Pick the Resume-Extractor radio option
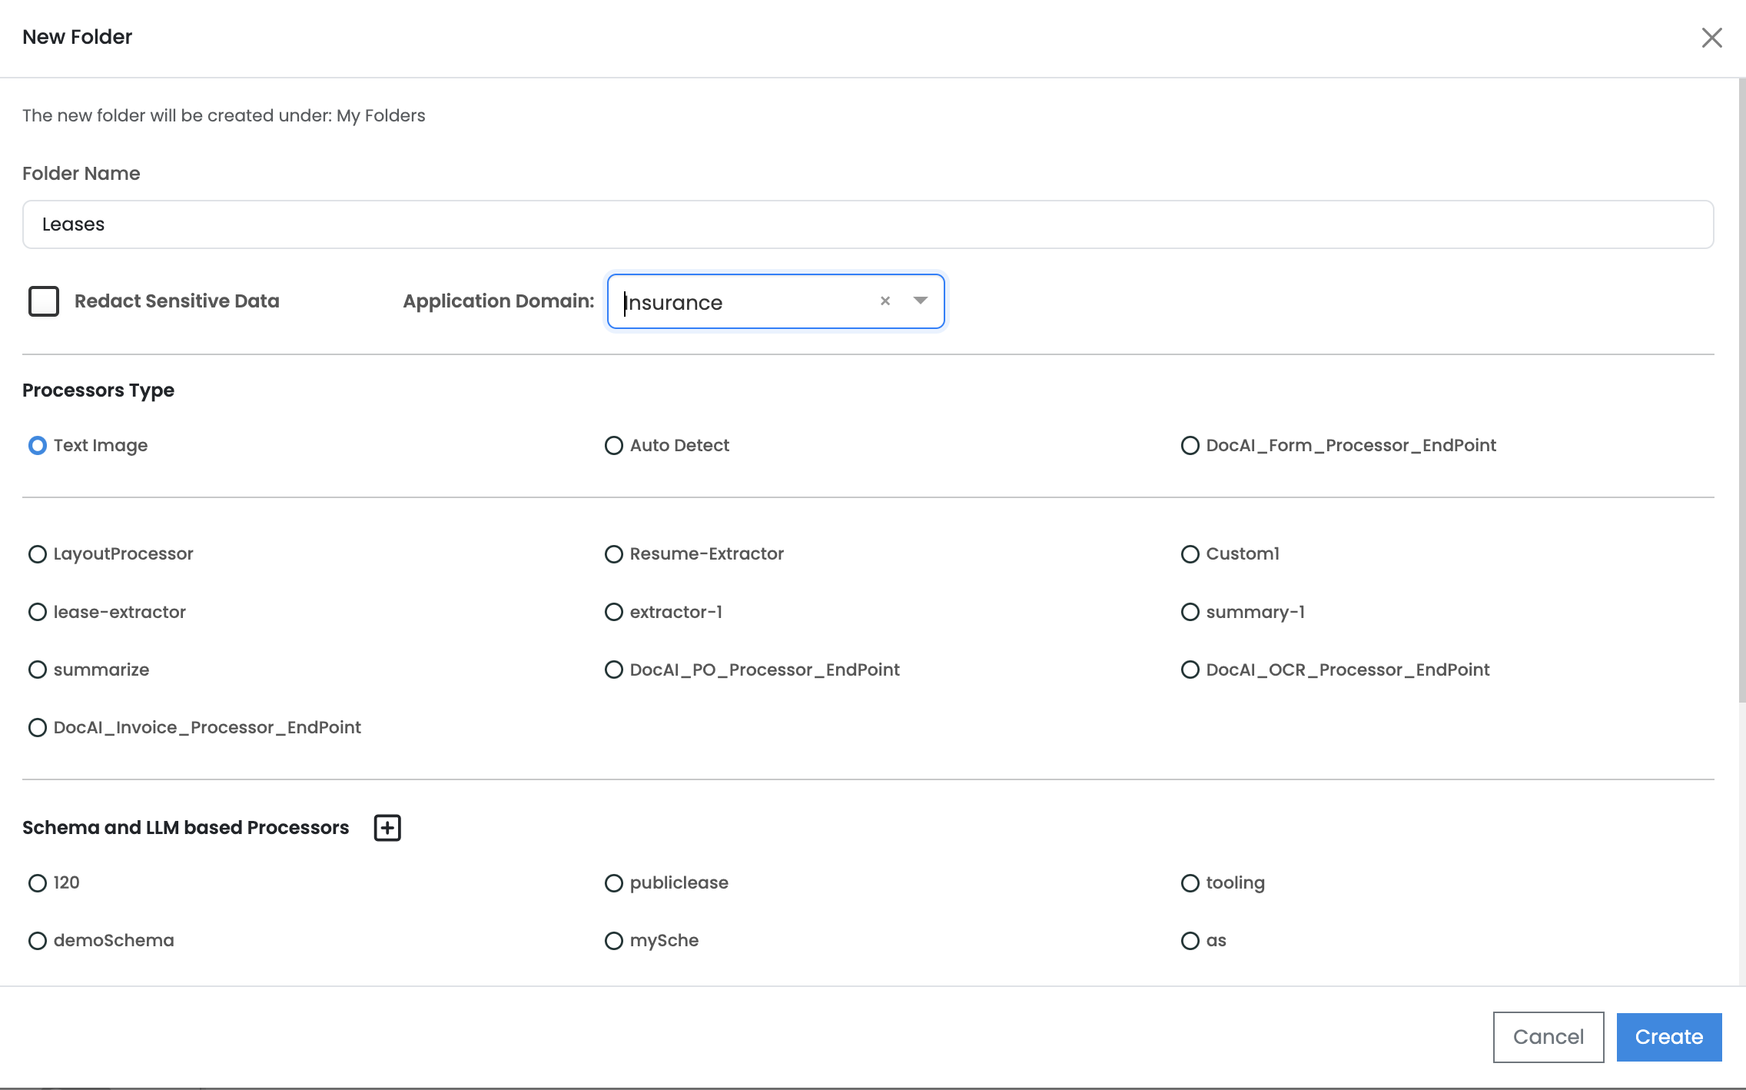This screenshot has width=1746, height=1090. pos(613,554)
